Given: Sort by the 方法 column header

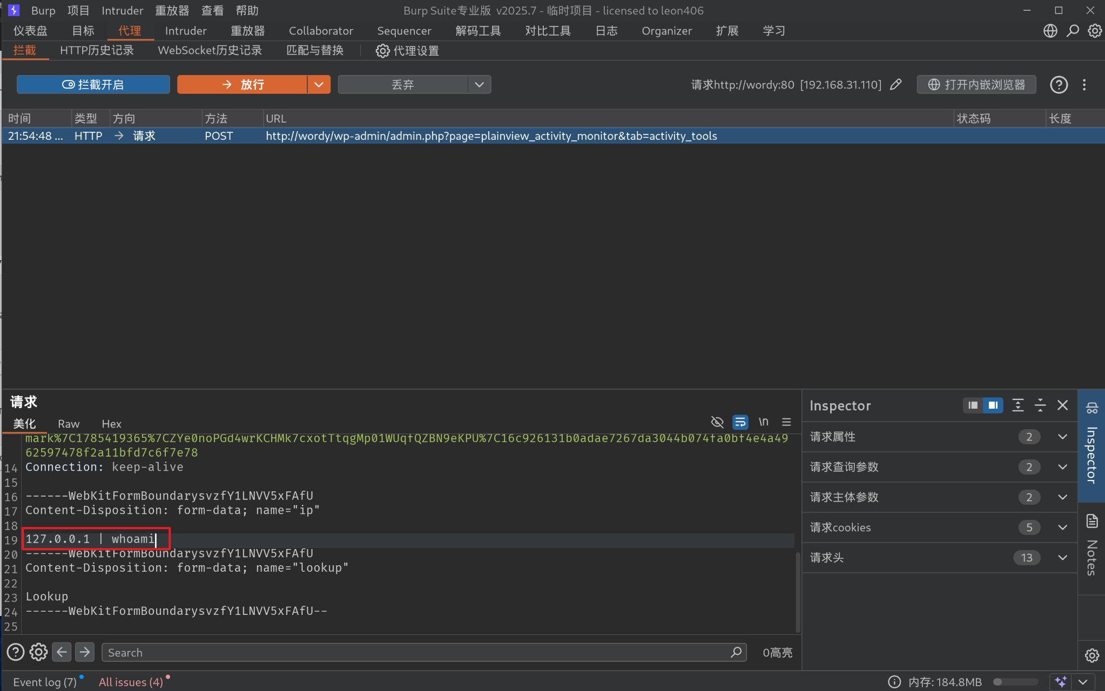Looking at the screenshot, I should pyautogui.click(x=232, y=118).
